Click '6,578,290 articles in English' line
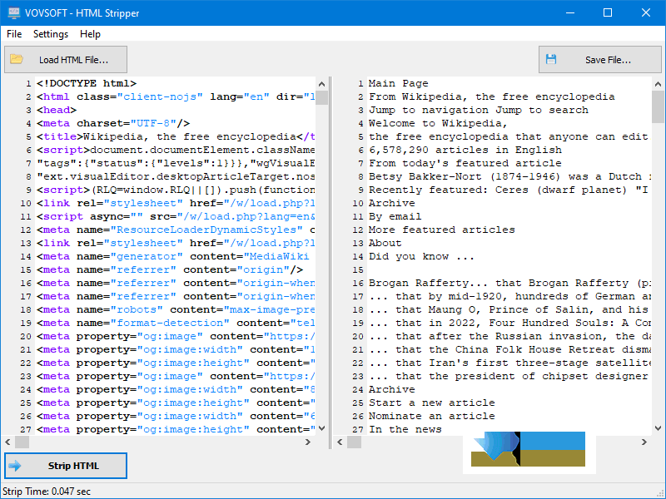The height and width of the screenshot is (499, 666). (465, 151)
